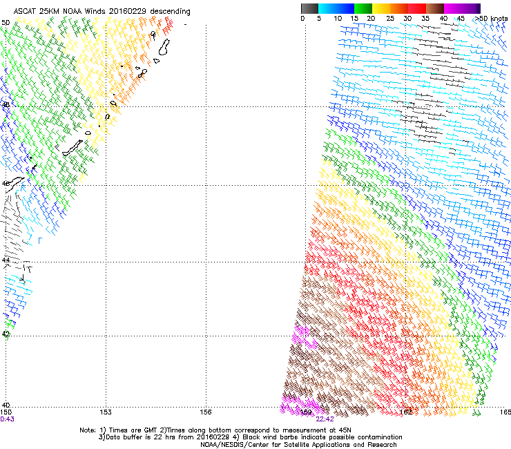Click the ">50 knots" legend label

(x=491, y=19)
